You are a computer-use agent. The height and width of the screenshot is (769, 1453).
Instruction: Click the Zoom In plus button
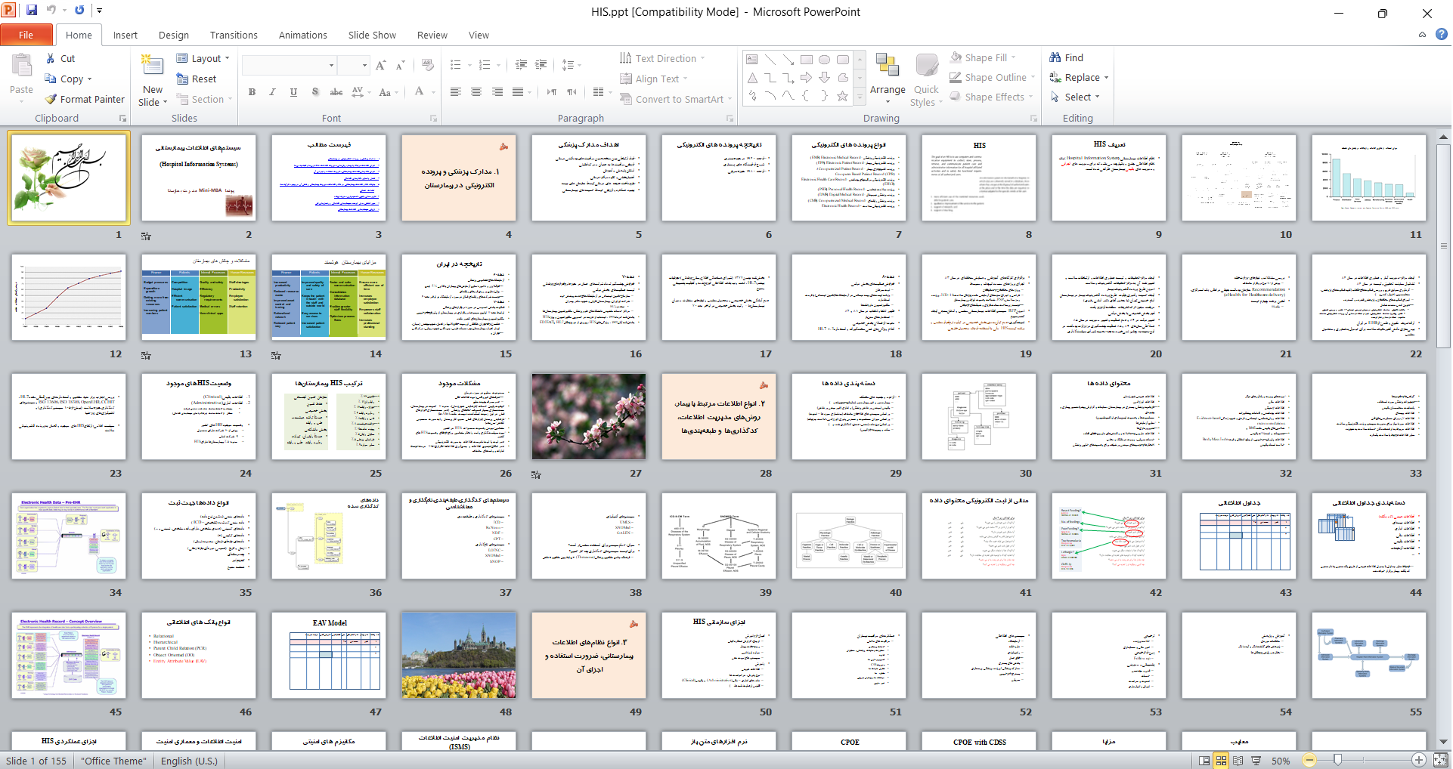1418,760
